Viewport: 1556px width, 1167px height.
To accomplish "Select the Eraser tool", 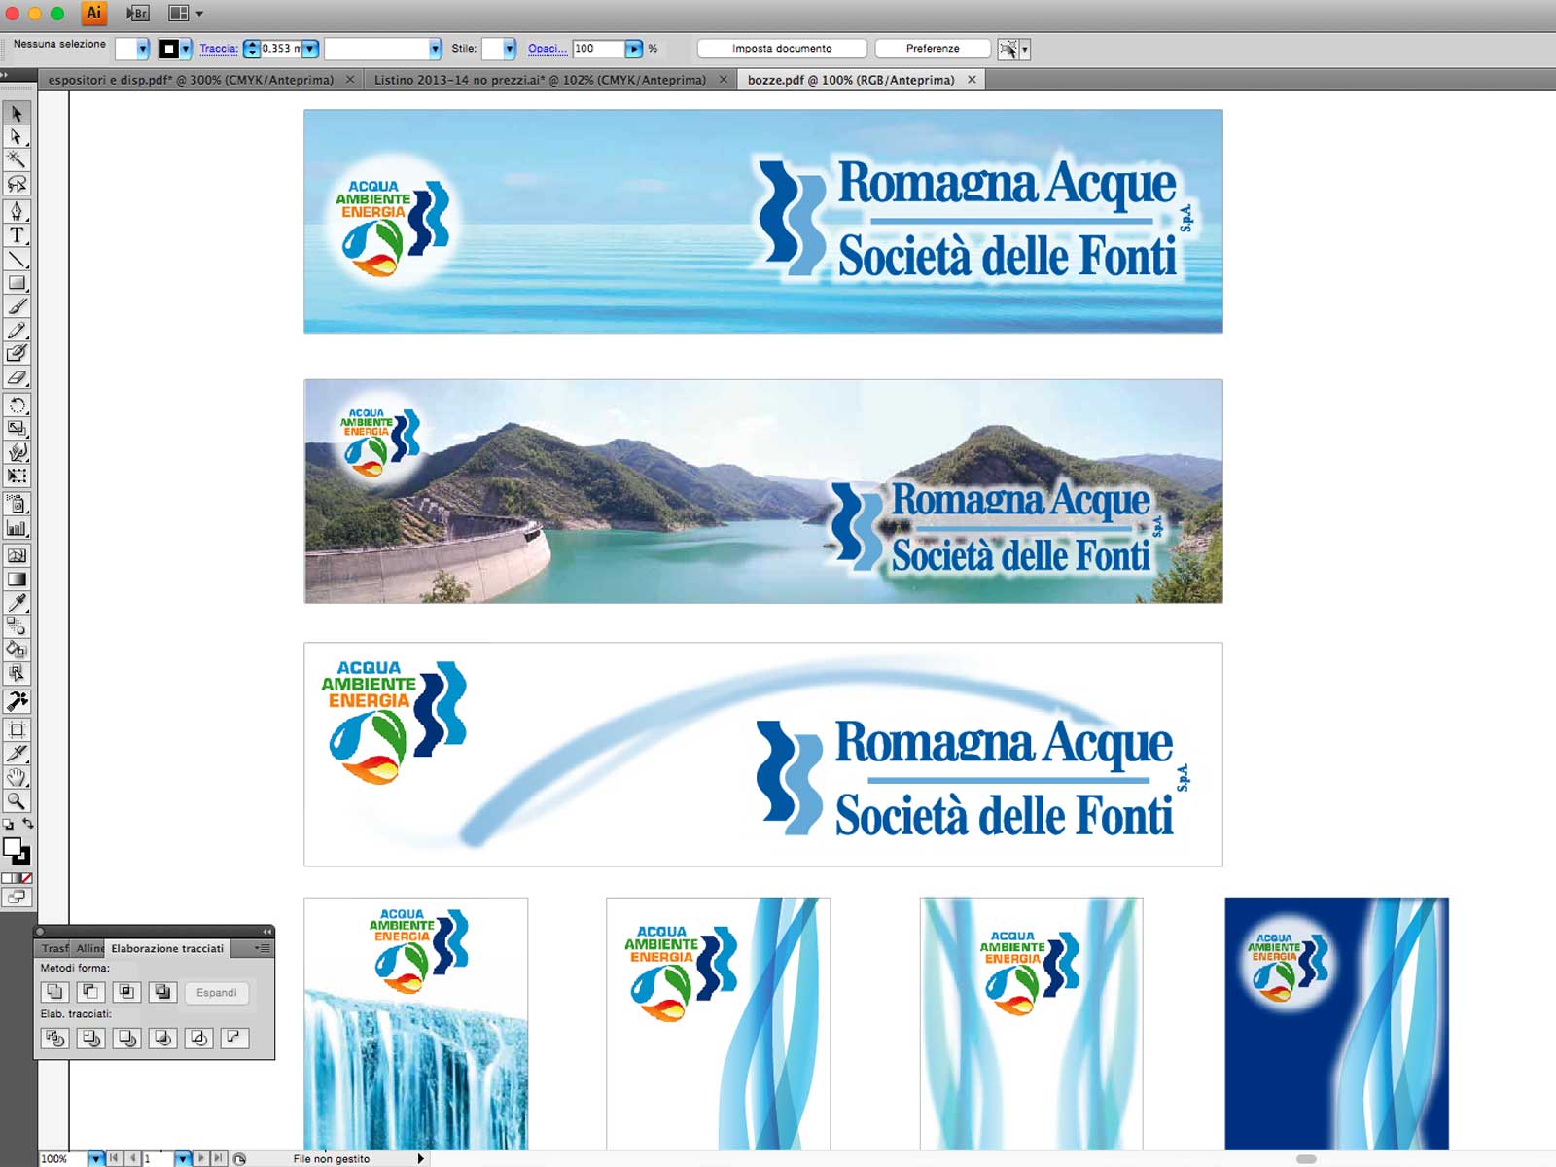I will coord(17,377).
